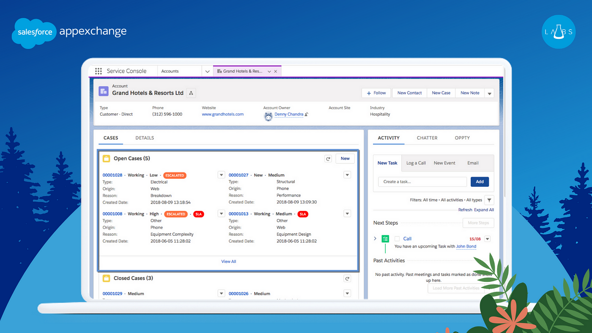This screenshot has height=333, width=592.
Task: Click the Salesforce cloud logo
Action: (35, 33)
